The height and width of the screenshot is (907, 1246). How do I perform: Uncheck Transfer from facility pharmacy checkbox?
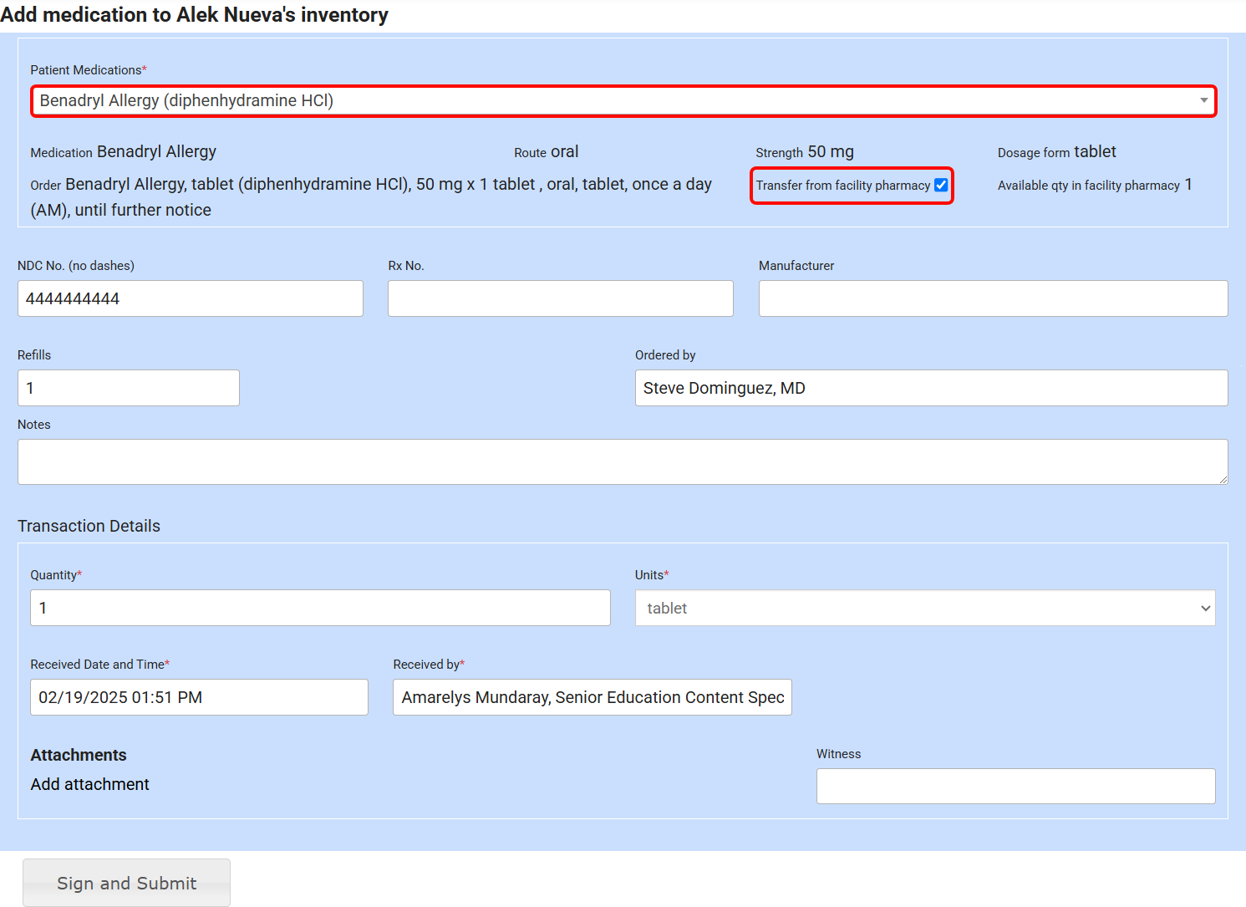pyautogui.click(x=941, y=186)
